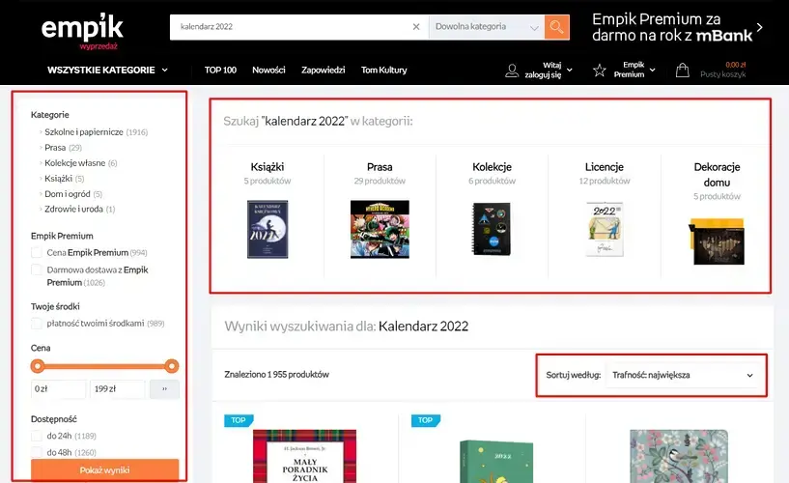Open the TOP 100 menu item
Screen dimensions: 789x483
tap(220, 71)
